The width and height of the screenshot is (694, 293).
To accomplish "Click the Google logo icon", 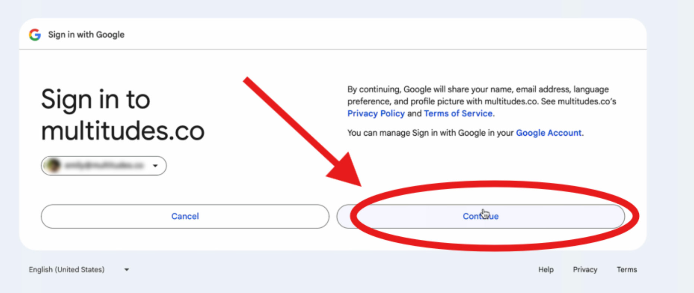I will 35,35.
